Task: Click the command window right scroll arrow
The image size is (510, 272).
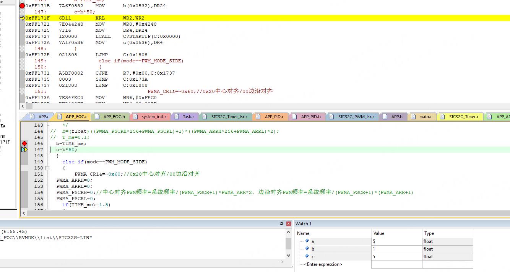Action: [283, 262]
